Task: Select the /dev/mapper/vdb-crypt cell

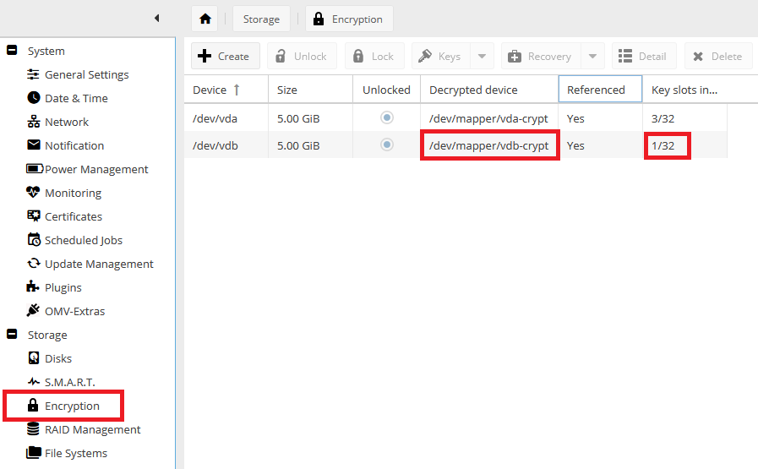Action: [x=489, y=145]
